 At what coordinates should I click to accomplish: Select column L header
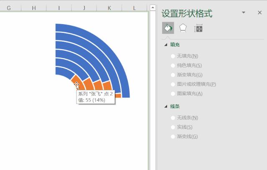click(x=135, y=8)
